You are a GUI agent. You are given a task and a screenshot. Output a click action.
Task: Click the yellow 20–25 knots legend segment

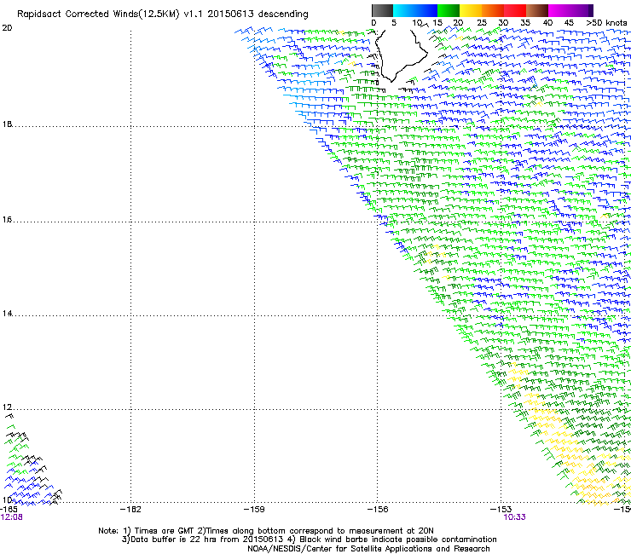(471, 10)
